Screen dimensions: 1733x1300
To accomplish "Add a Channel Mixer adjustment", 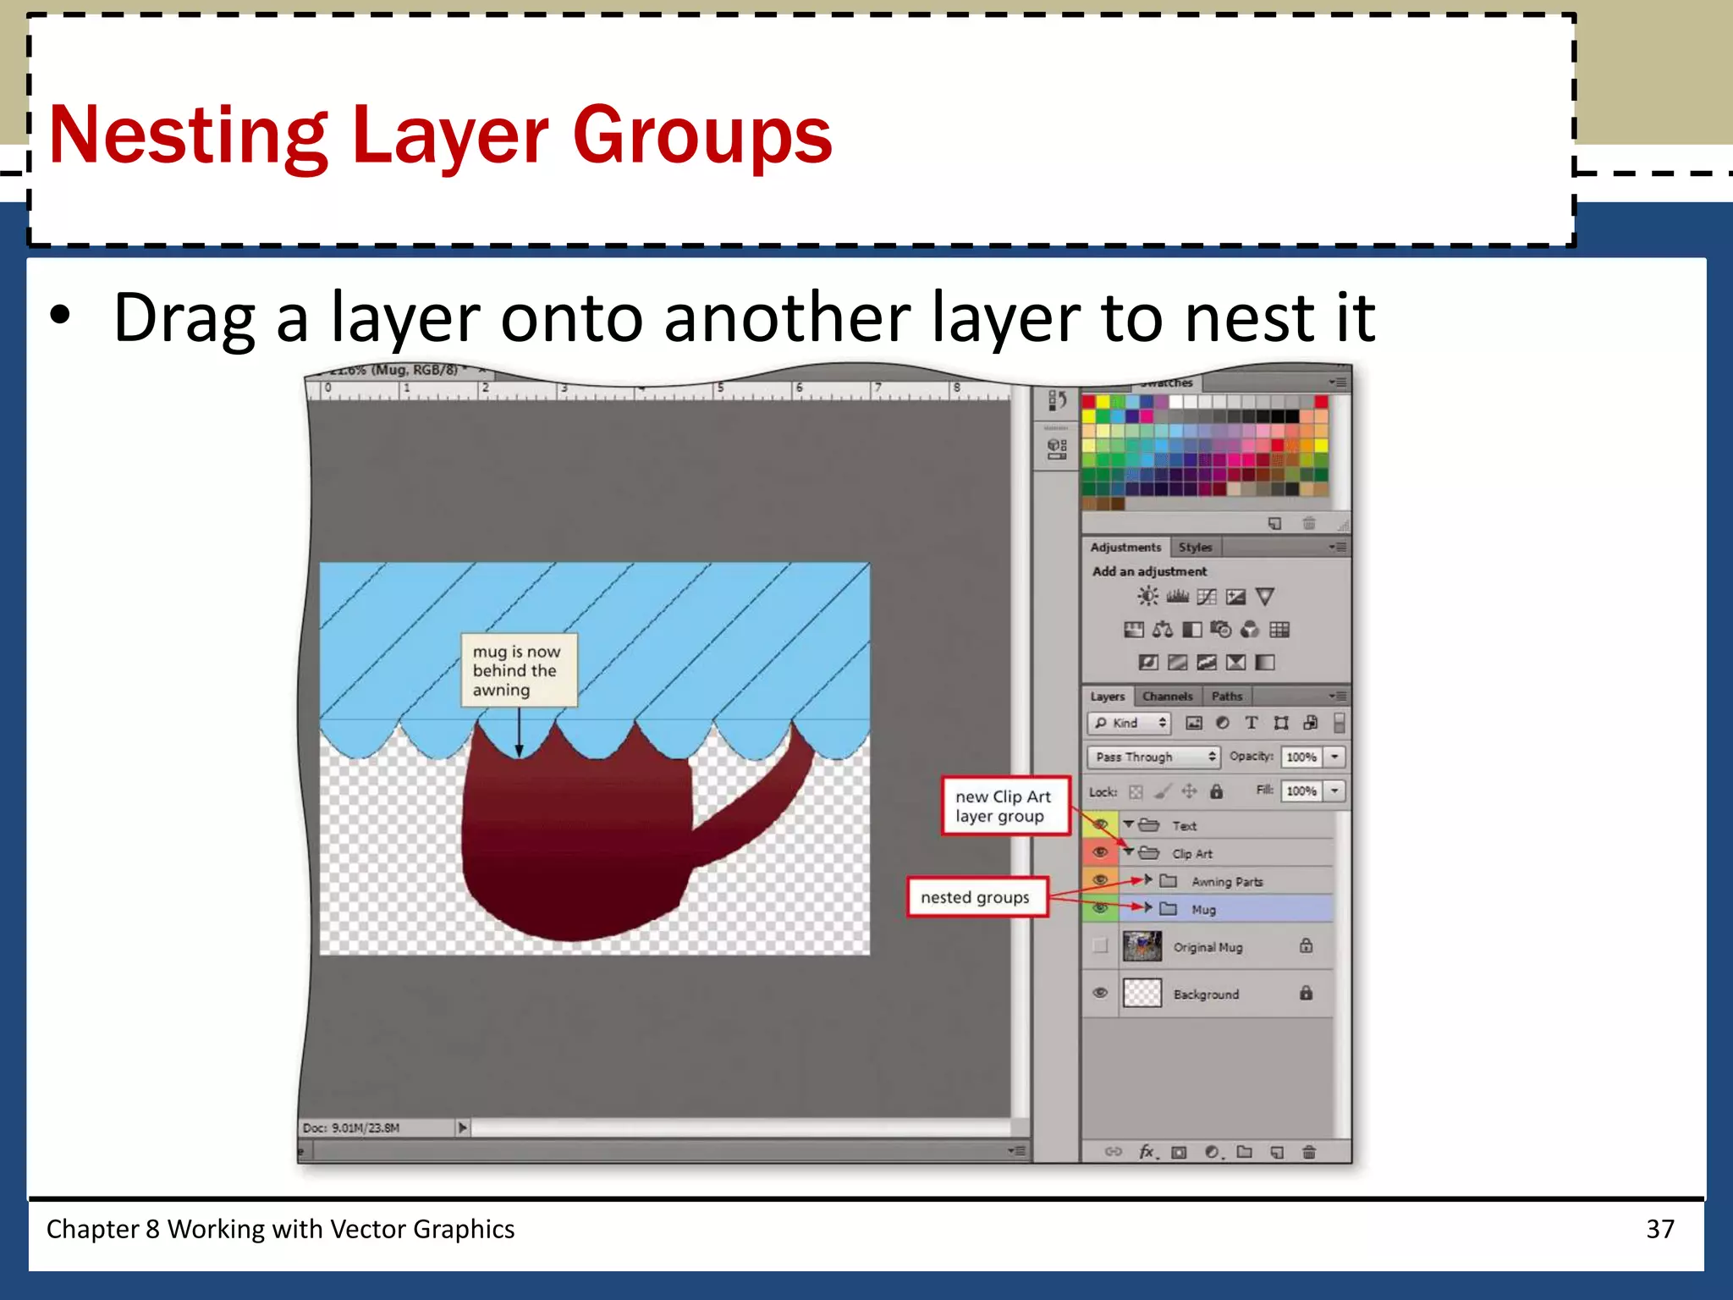I will coord(1250,630).
